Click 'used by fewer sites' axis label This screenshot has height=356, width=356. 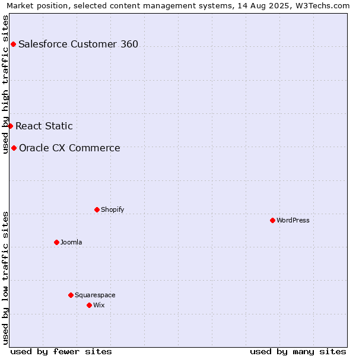click(x=61, y=352)
